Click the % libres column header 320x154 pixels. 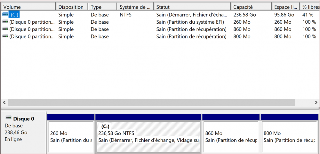point(309,7)
